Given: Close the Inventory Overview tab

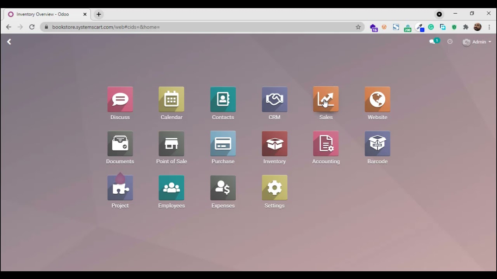Looking at the screenshot, I should [x=85, y=14].
